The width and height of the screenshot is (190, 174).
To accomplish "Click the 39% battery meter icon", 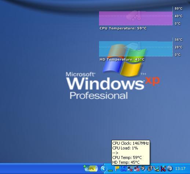I will click(91, 169).
